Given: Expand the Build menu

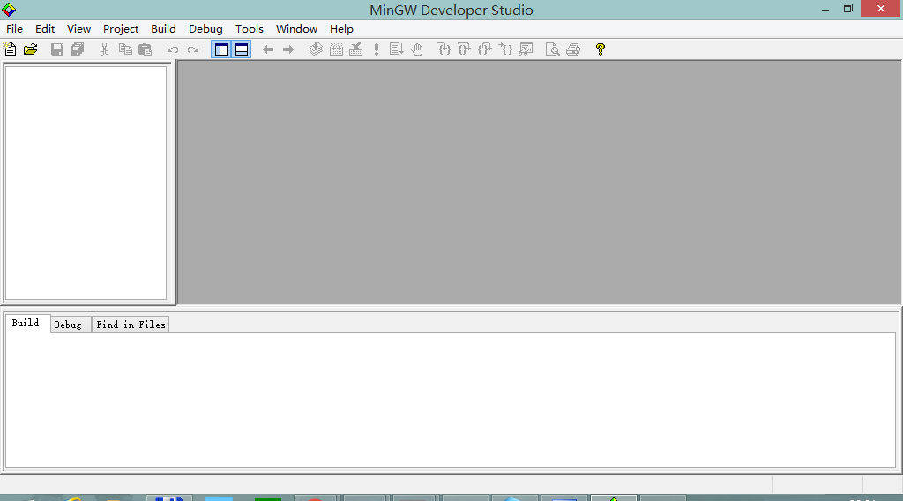Looking at the screenshot, I should (163, 29).
